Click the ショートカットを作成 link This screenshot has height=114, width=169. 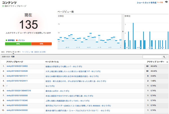point(146,3)
